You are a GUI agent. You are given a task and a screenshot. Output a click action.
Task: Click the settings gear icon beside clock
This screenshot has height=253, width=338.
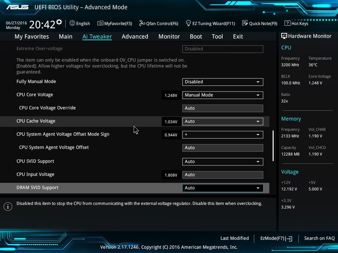pos(59,22)
